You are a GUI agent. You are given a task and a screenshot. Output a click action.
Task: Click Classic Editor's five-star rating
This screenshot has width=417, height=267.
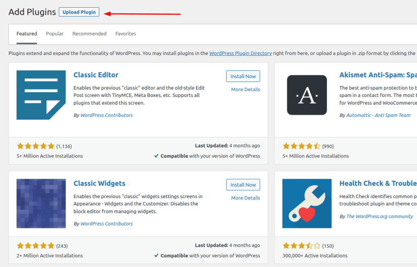click(36, 146)
